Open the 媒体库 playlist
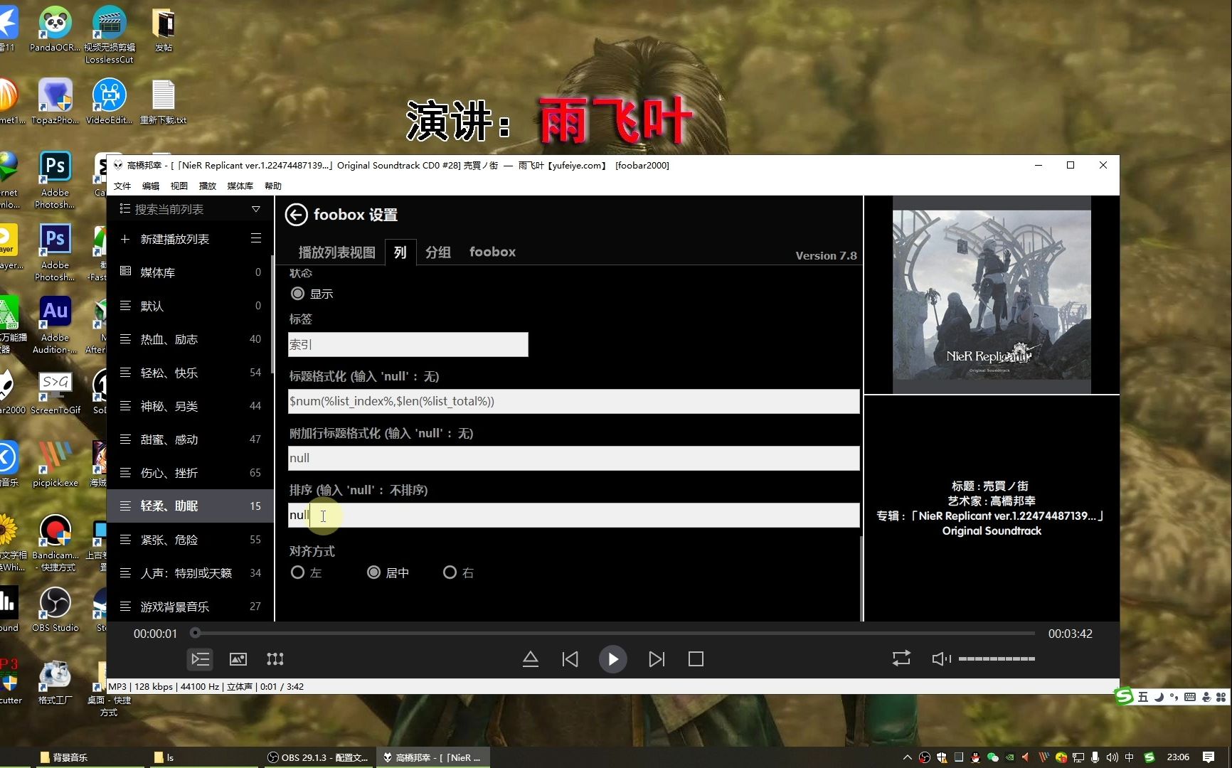 click(191, 272)
